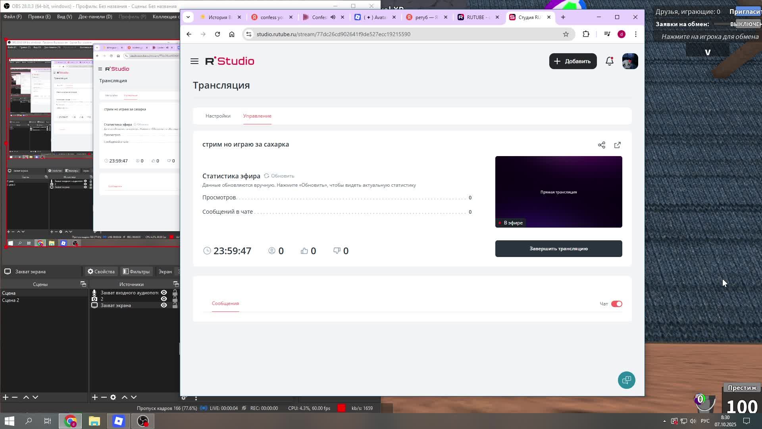762x429 pixels.
Task: Click the share stream icon
Action: pyautogui.click(x=602, y=145)
